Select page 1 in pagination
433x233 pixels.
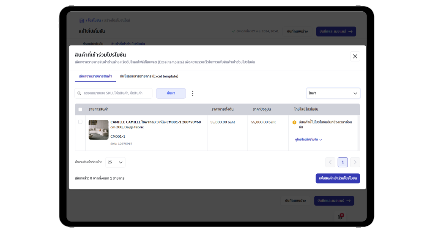click(x=343, y=162)
